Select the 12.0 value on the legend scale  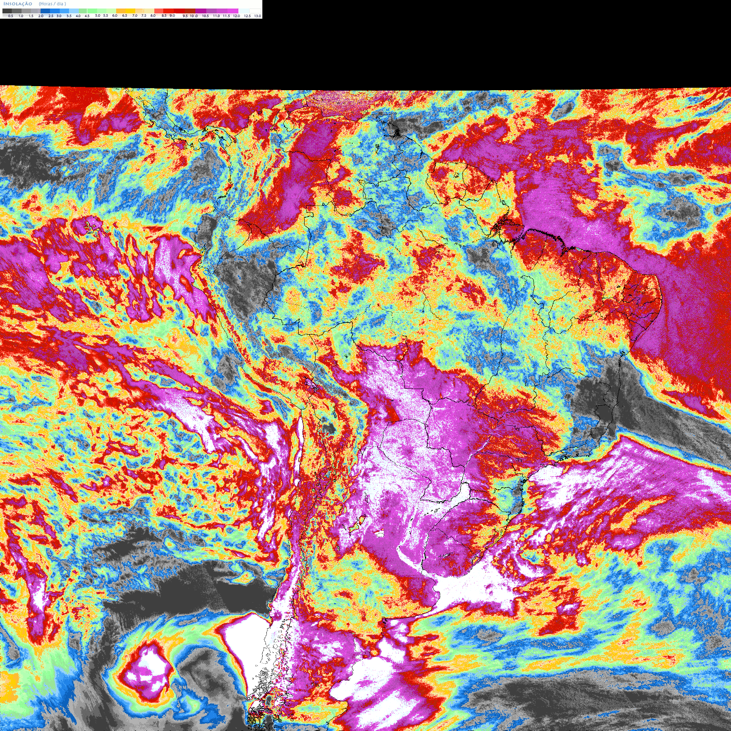[236, 16]
